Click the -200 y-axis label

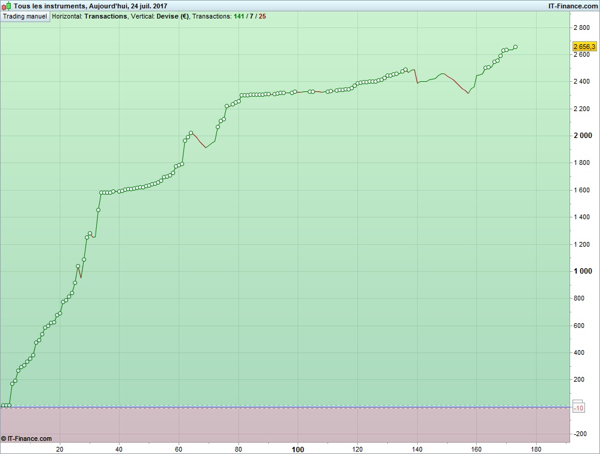pos(580,434)
